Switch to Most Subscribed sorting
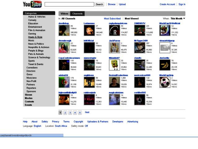The width and height of the screenshot is (198, 149). (x=112, y=19)
